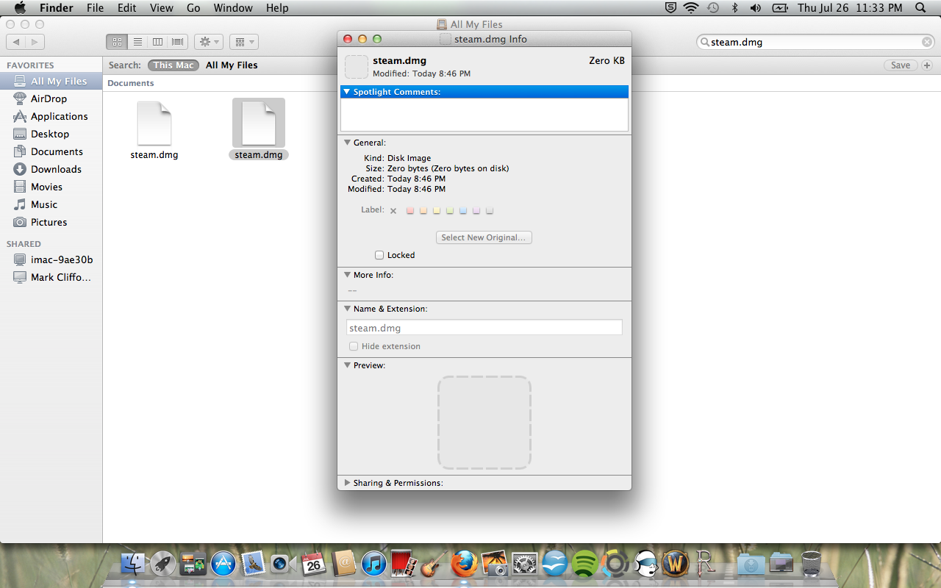The image size is (941, 588).
Task: Launch Spotify from the Dock
Action: [584, 564]
